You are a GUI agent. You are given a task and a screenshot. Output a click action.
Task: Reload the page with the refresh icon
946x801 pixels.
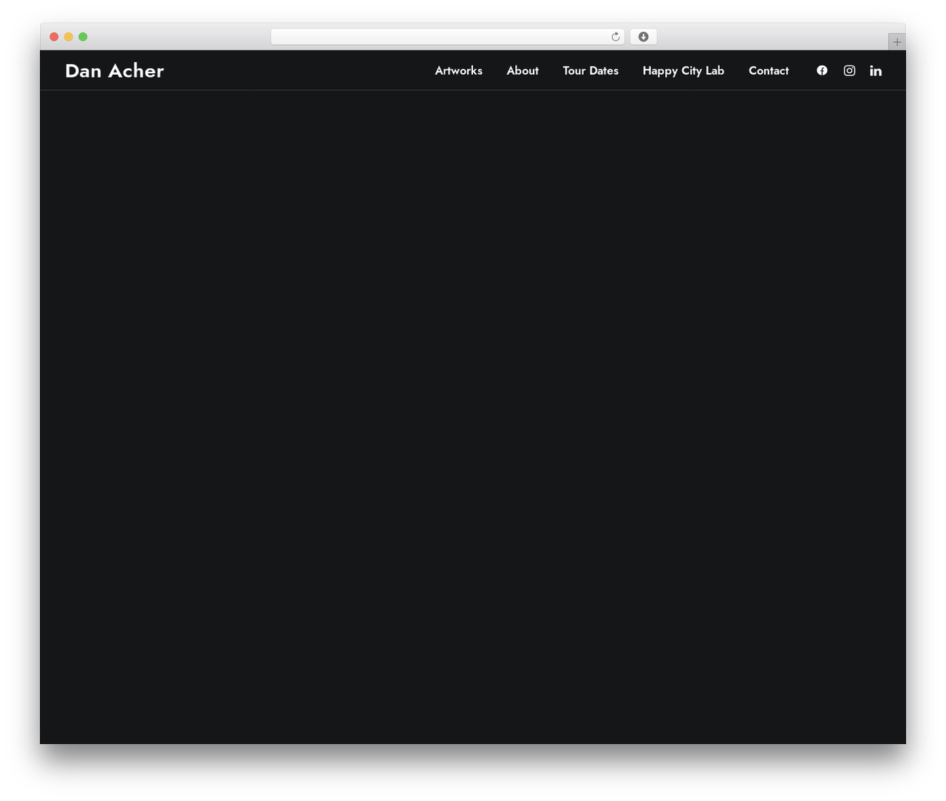pos(616,37)
